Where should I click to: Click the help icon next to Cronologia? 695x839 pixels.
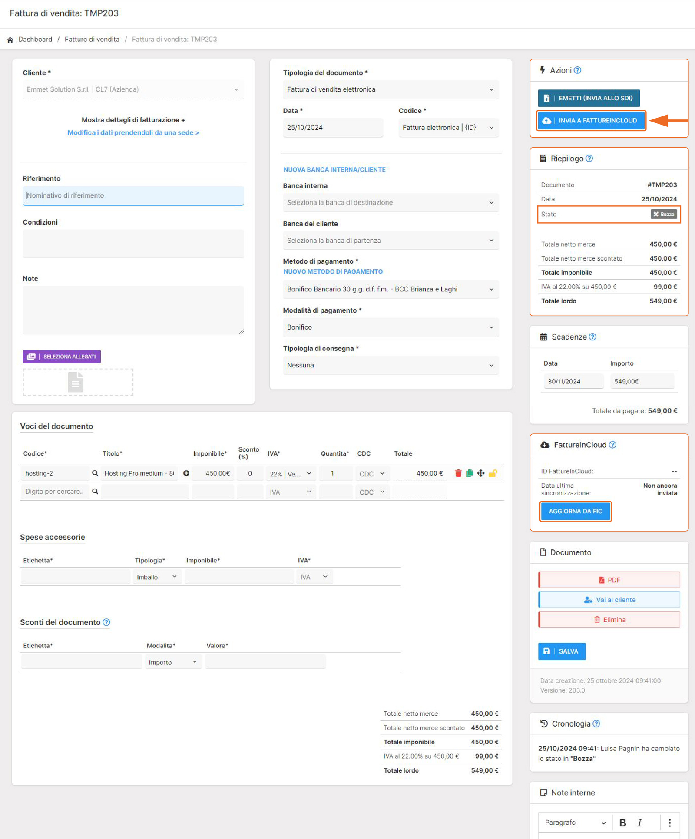click(x=596, y=724)
